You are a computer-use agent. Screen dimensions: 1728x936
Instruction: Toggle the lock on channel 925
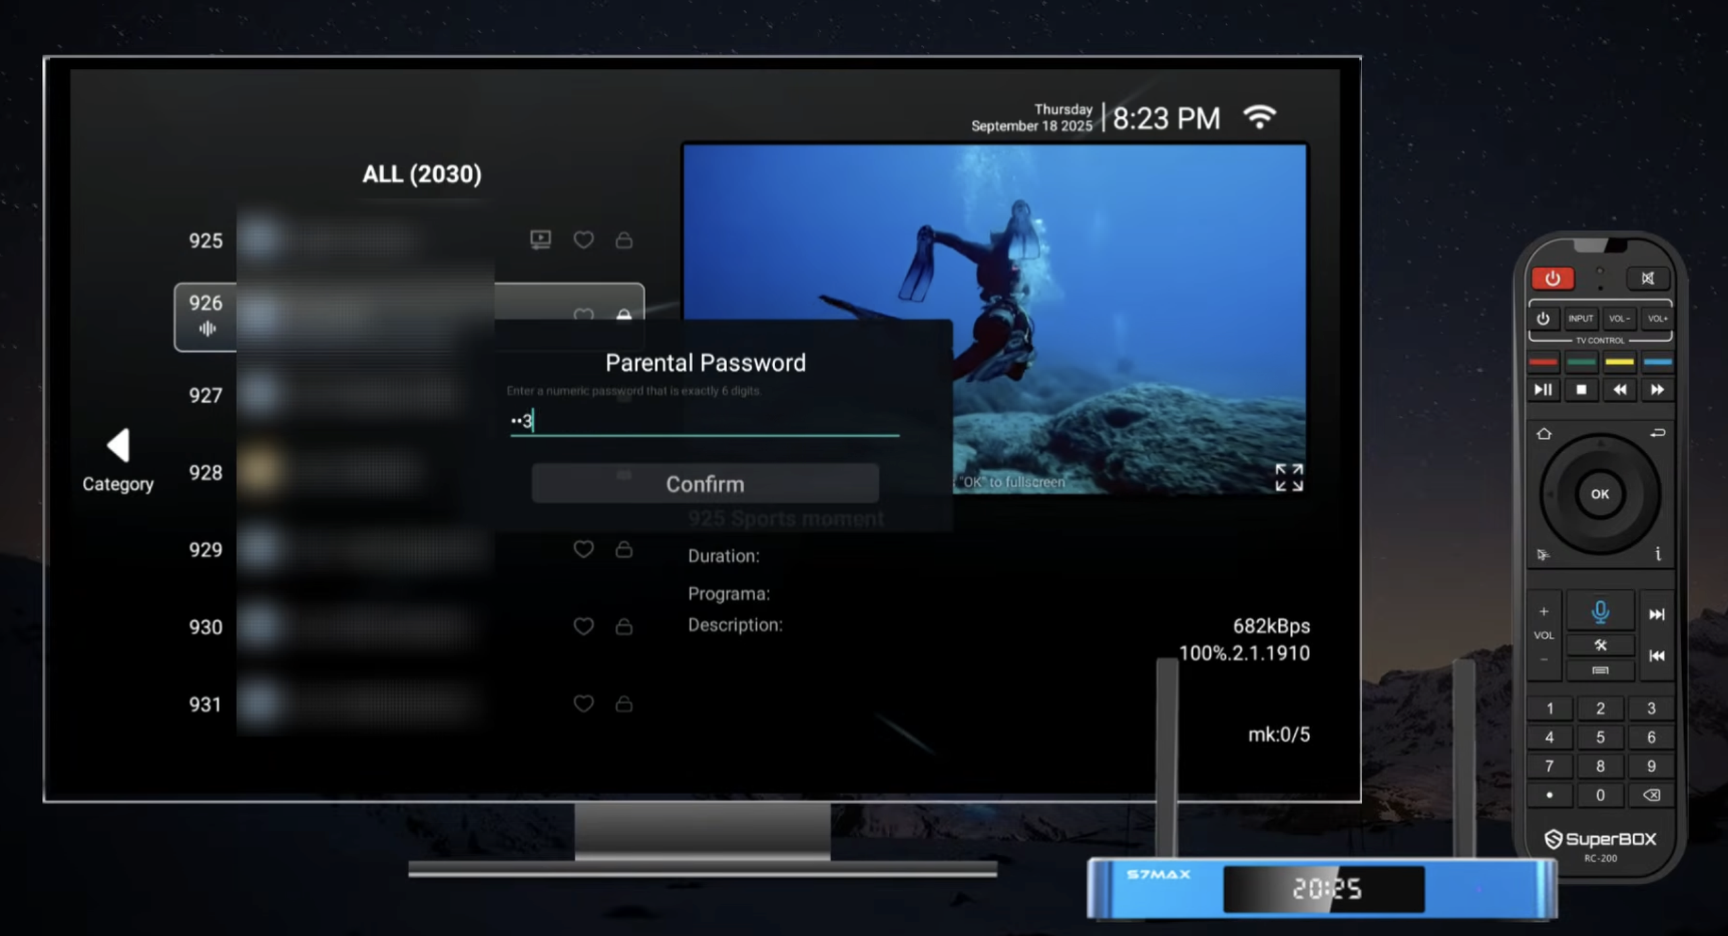624,240
